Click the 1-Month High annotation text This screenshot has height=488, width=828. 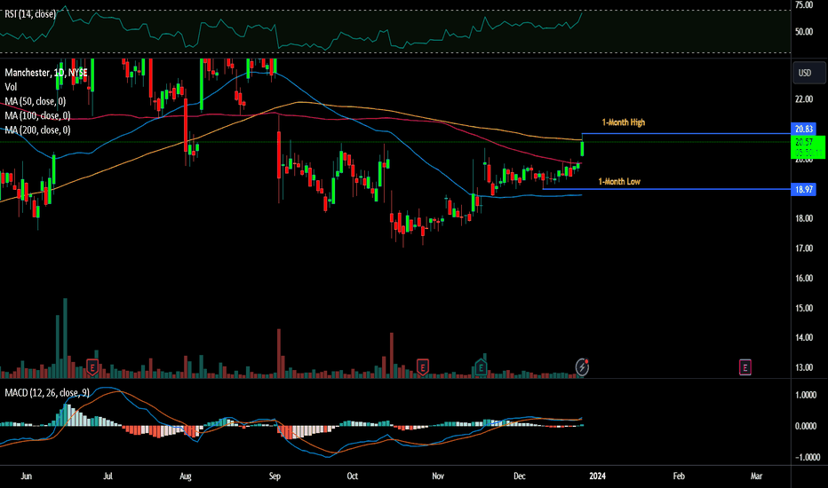(x=623, y=122)
